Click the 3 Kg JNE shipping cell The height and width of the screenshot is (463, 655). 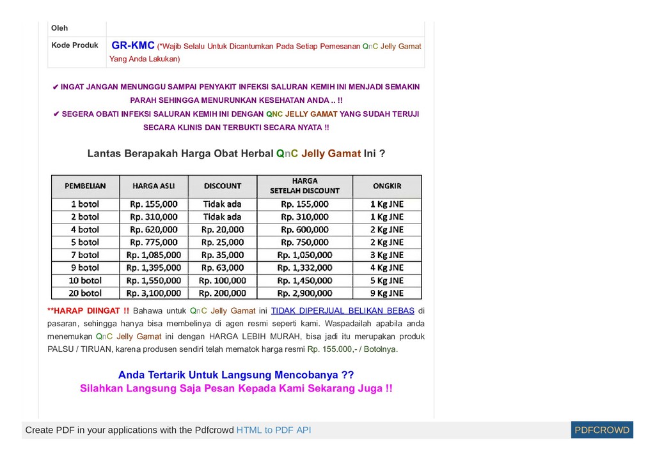[x=387, y=255]
